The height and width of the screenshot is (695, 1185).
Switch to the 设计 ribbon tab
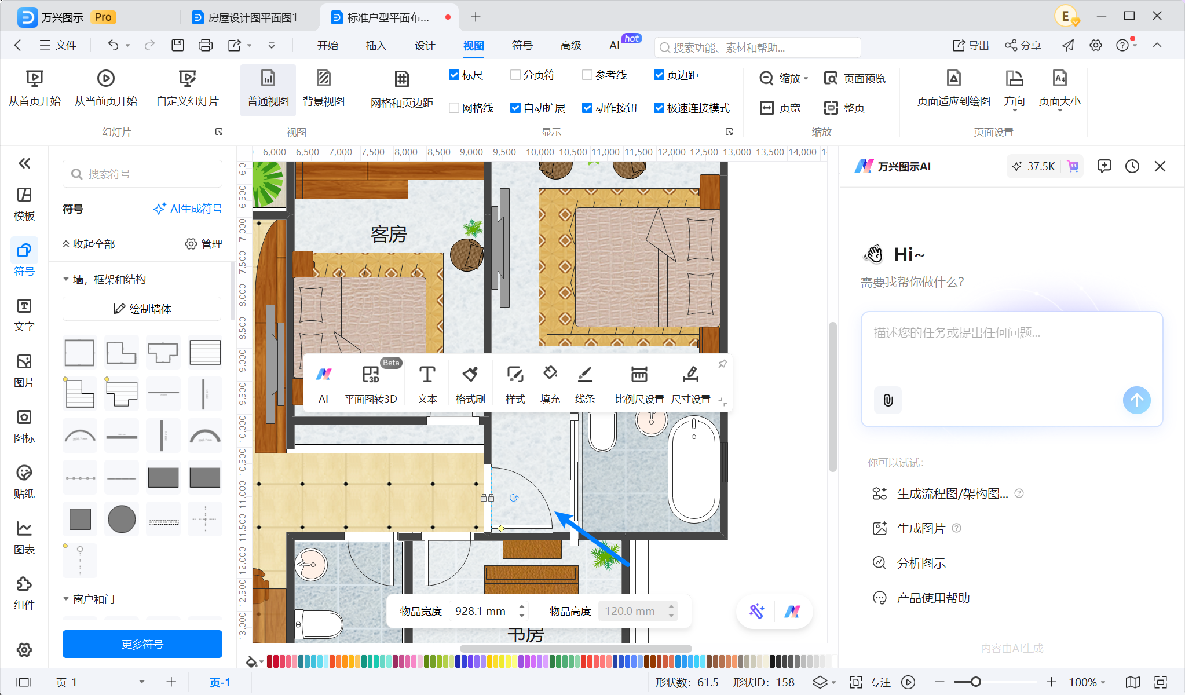coord(425,45)
